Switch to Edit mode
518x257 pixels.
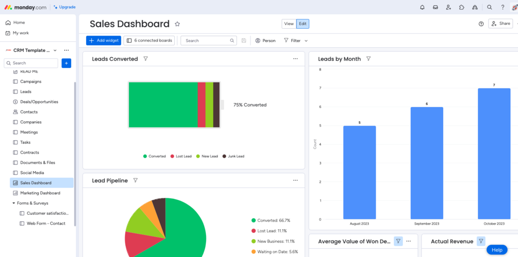[x=303, y=24]
